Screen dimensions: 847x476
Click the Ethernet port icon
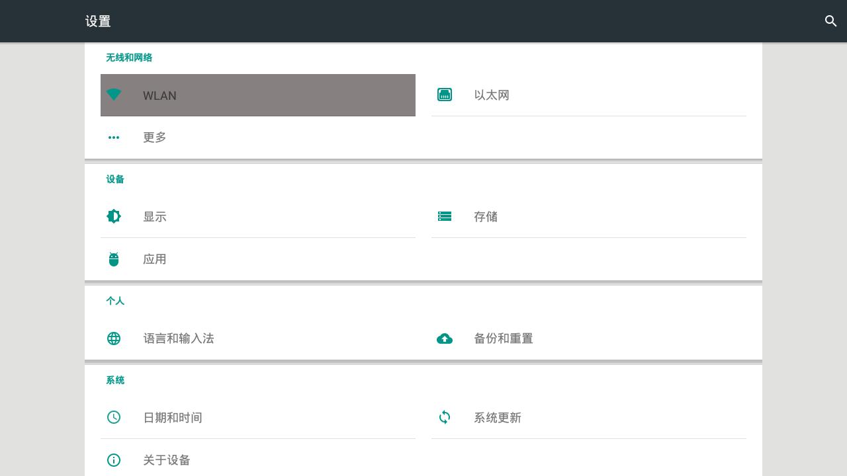[445, 95]
